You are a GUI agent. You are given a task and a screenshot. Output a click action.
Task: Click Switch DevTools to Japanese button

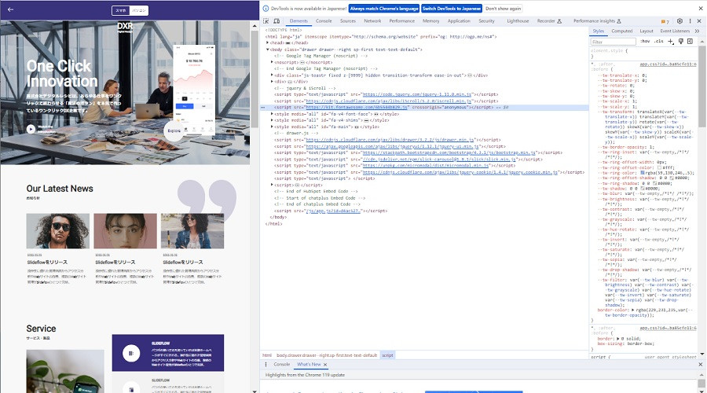[452, 9]
